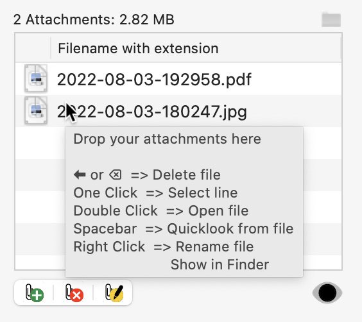Click the file icon beside 2022-08-03-180247.jpg
Screen dimensions: 362x322
coord(36,110)
